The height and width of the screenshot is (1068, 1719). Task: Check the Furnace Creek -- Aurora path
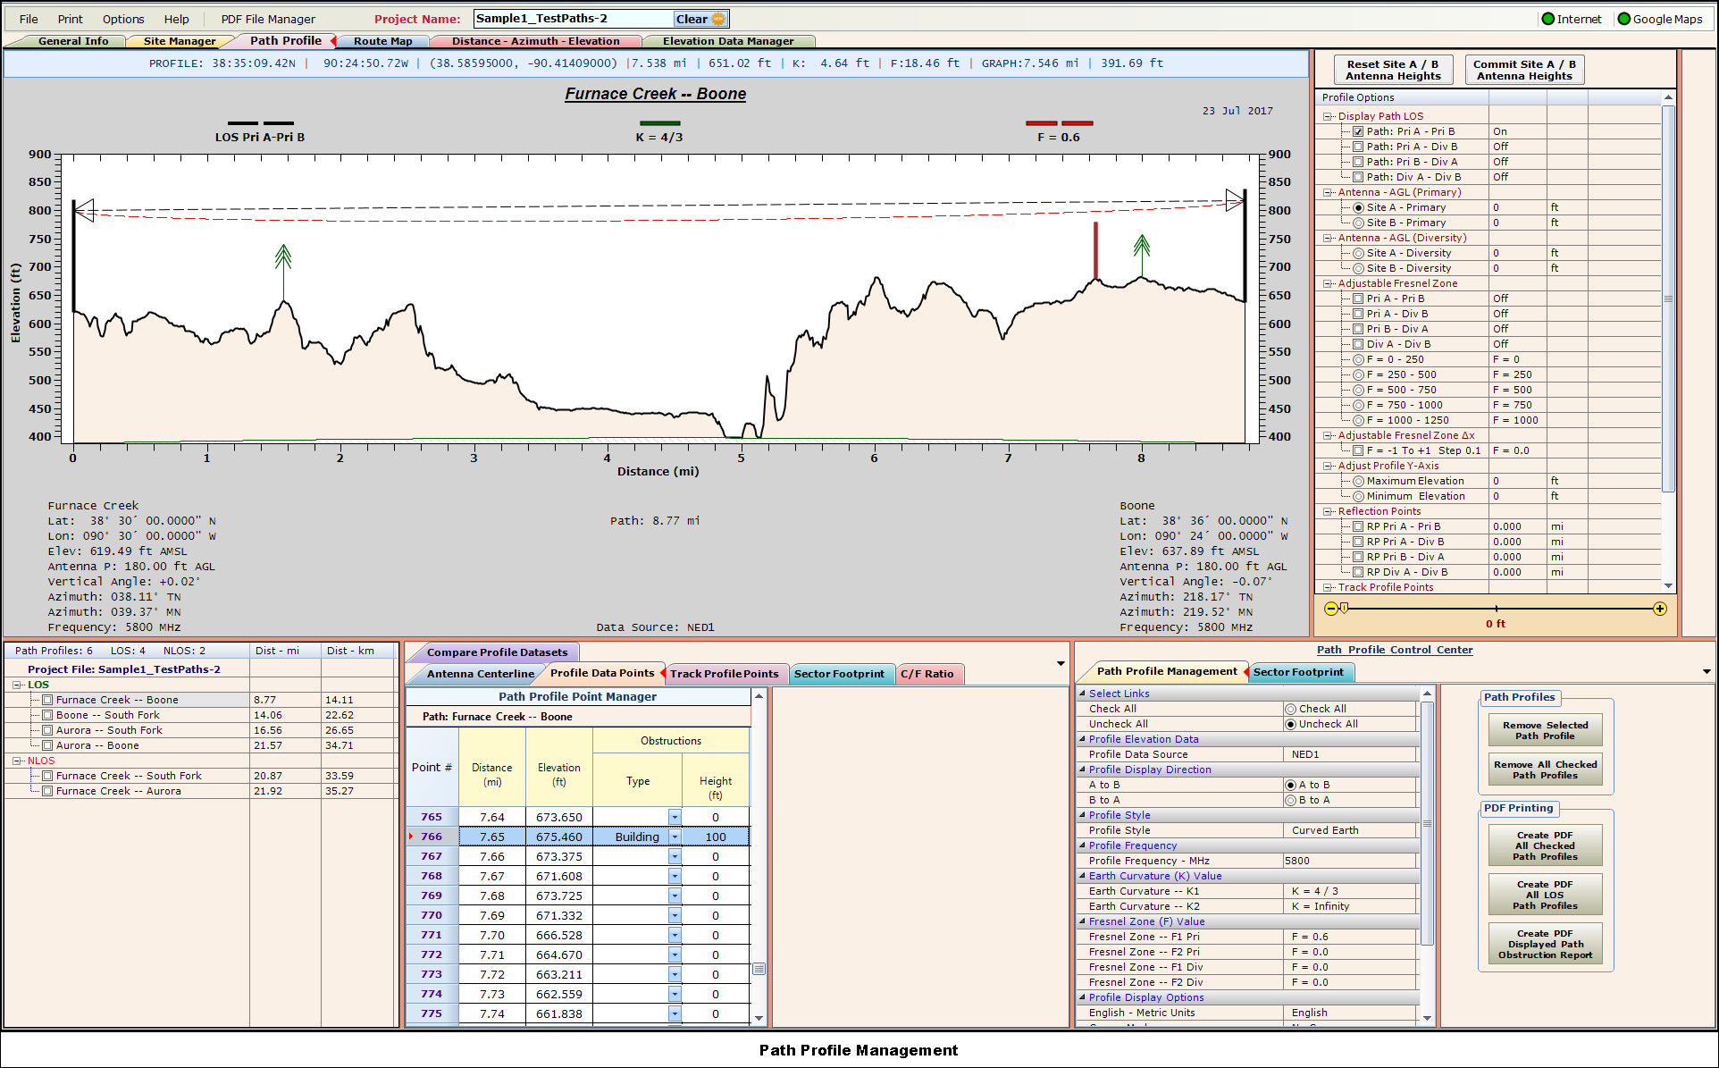(x=48, y=791)
